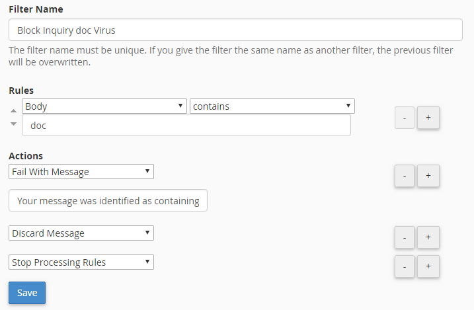This screenshot has height=310, width=474.
Task: Click the Filter Name text field
Action: 235,30
